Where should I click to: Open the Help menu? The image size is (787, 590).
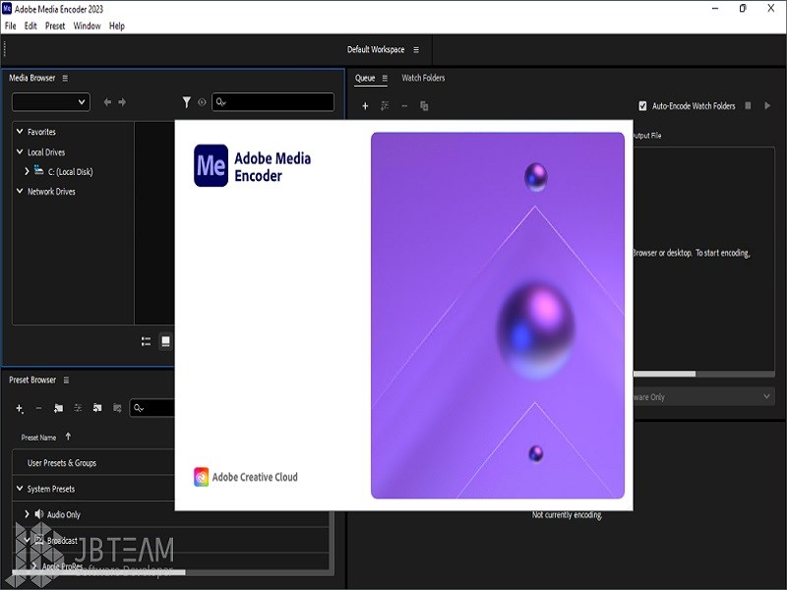pyautogui.click(x=117, y=27)
